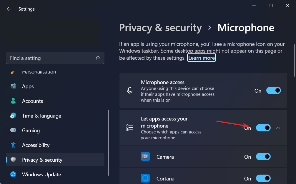
Task: Click the microphone icon beside Microphone access
Action: tap(130, 91)
